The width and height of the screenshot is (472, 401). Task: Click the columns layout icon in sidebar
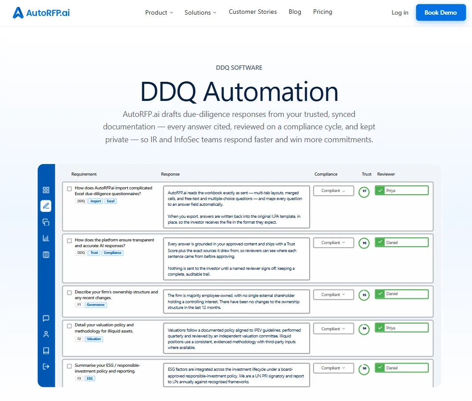click(x=46, y=255)
